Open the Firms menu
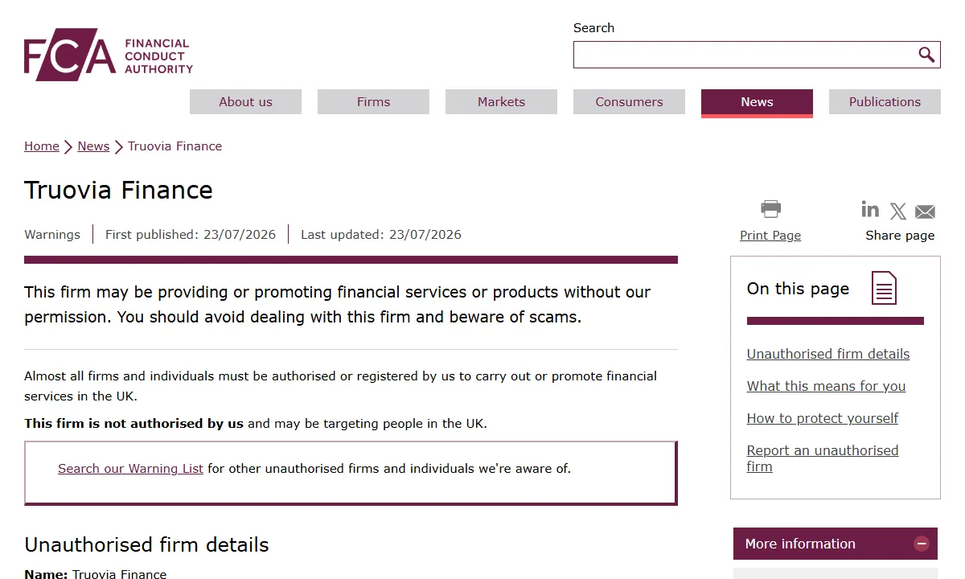This screenshot has width=965, height=579. click(x=373, y=101)
